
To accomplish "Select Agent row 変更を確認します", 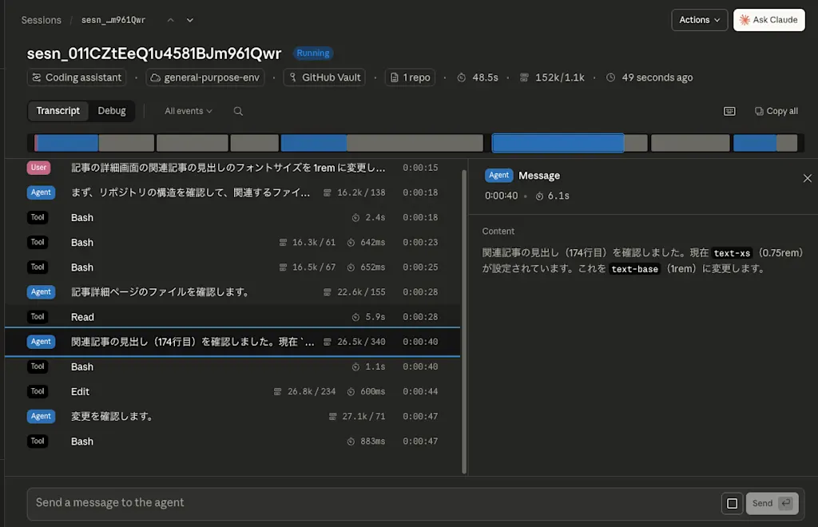I will 232,417.
